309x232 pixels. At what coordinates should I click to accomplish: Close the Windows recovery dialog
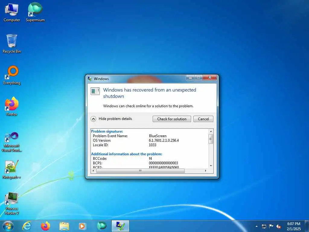point(210,78)
